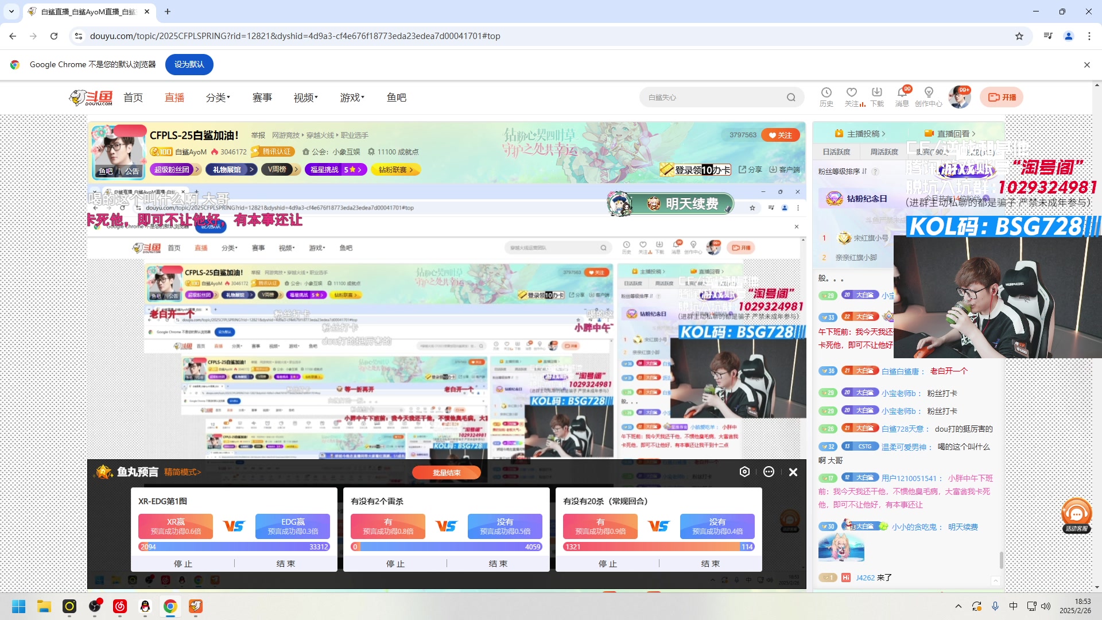Expand 礼物展馆 badge
The height and width of the screenshot is (620, 1102).
pyautogui.click(x=231, y=169)
